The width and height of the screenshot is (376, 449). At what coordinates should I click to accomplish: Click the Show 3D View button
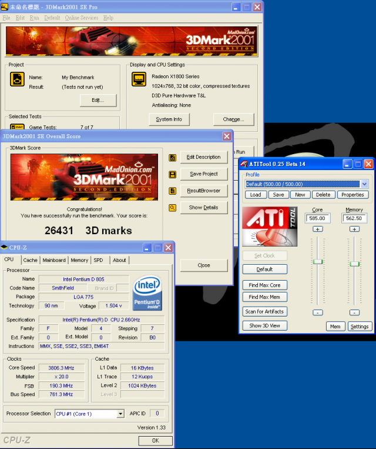265,325
